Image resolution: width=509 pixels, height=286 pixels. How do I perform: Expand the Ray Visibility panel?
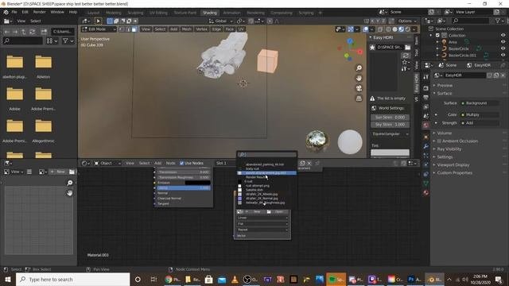449,149
